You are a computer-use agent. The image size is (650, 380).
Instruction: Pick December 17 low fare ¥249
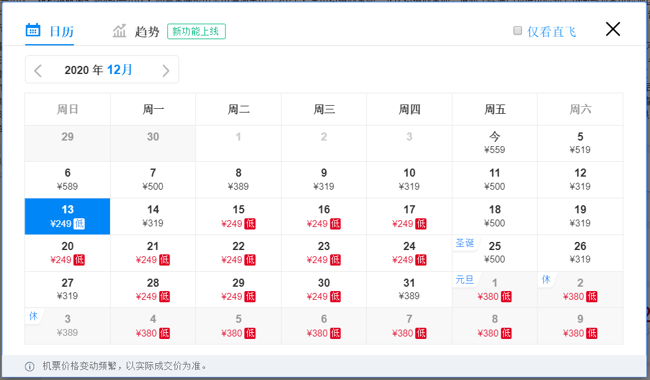409,216
